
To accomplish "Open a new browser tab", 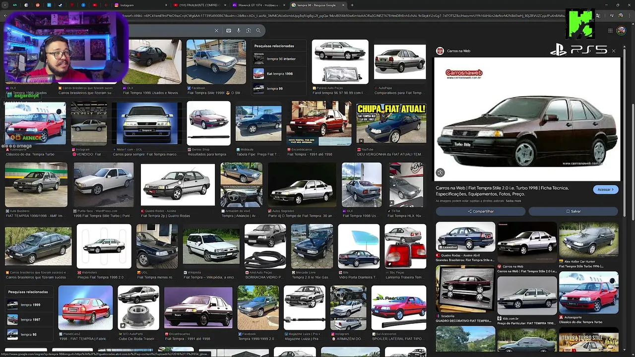I will click(352, 5).
